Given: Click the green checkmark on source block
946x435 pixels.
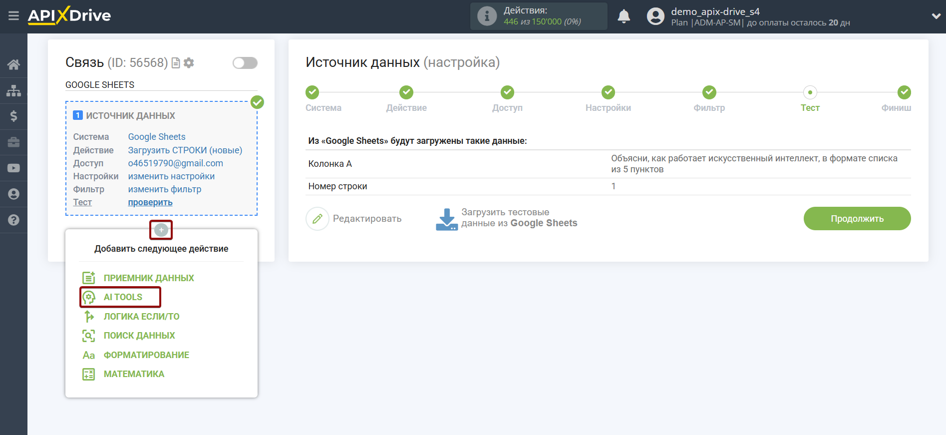Looking at the screenshot, I should (x=257, y=102).
